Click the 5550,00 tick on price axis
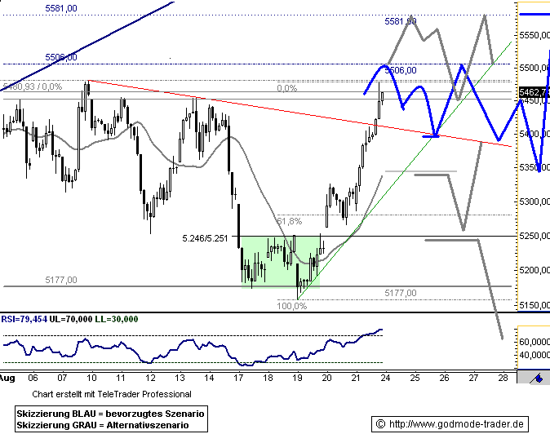This screenshot has height=434, width=550. [x=534, y=36]
